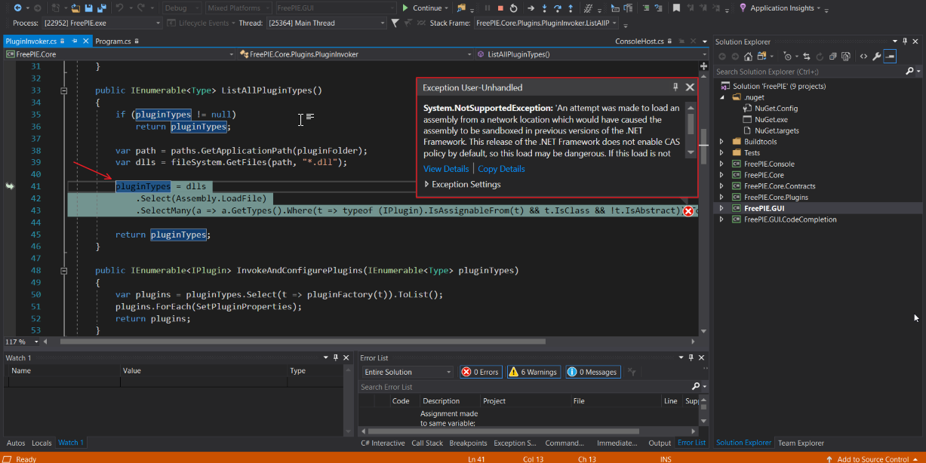
Task: Collapse All items in Solution Explorer
Action: tap(834, 56)
